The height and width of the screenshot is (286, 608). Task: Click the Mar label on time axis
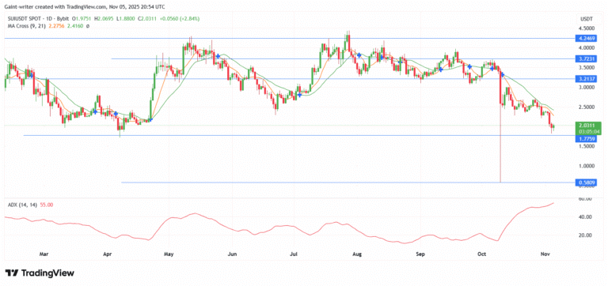(x=44, y=254)
